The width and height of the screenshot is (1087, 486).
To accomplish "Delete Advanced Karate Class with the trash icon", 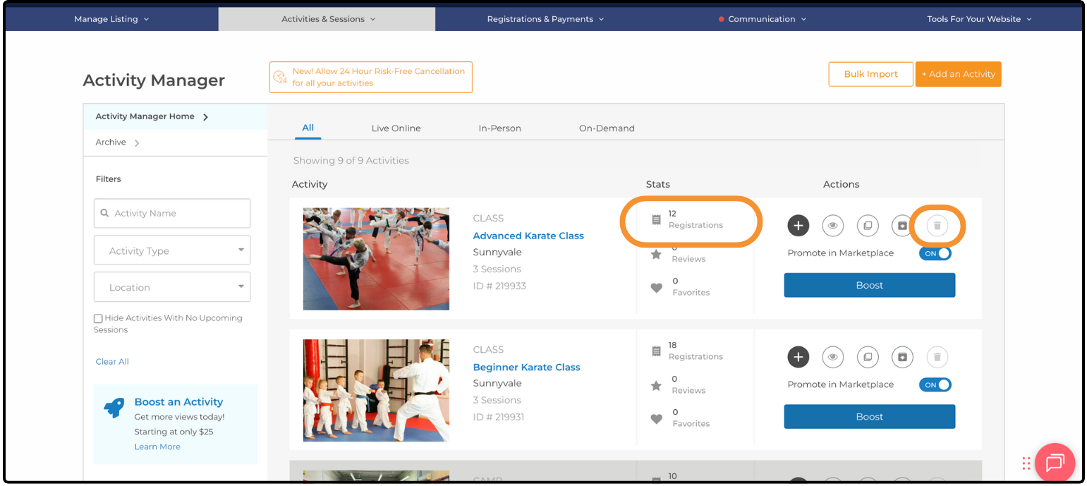I will [x=937, y=226].
